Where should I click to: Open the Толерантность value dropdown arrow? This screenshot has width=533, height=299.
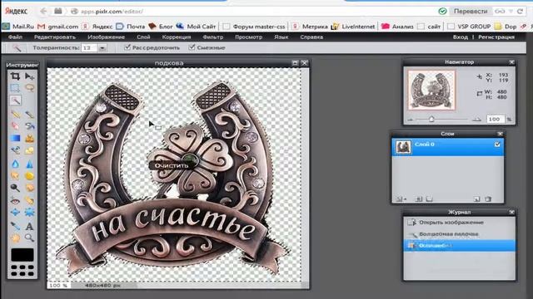(x=102, y=48)
